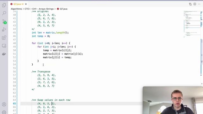Screen dimensions: 203x114
Task: Close the Q7.java tab
Action: click(x=26, y=4)
